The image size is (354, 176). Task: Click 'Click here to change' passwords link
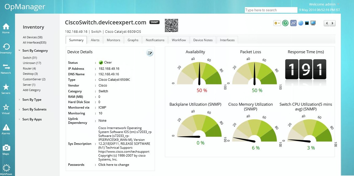tap(114, 165)
